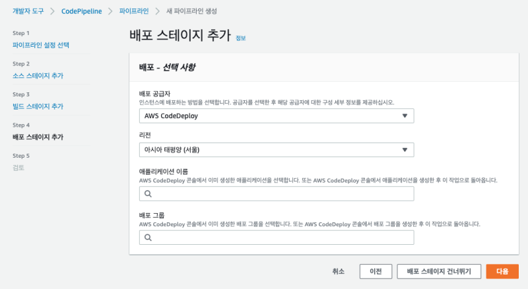Open the CodePipeline breadcrumb link
Screen dimensions: 528x289
[82, 12]
